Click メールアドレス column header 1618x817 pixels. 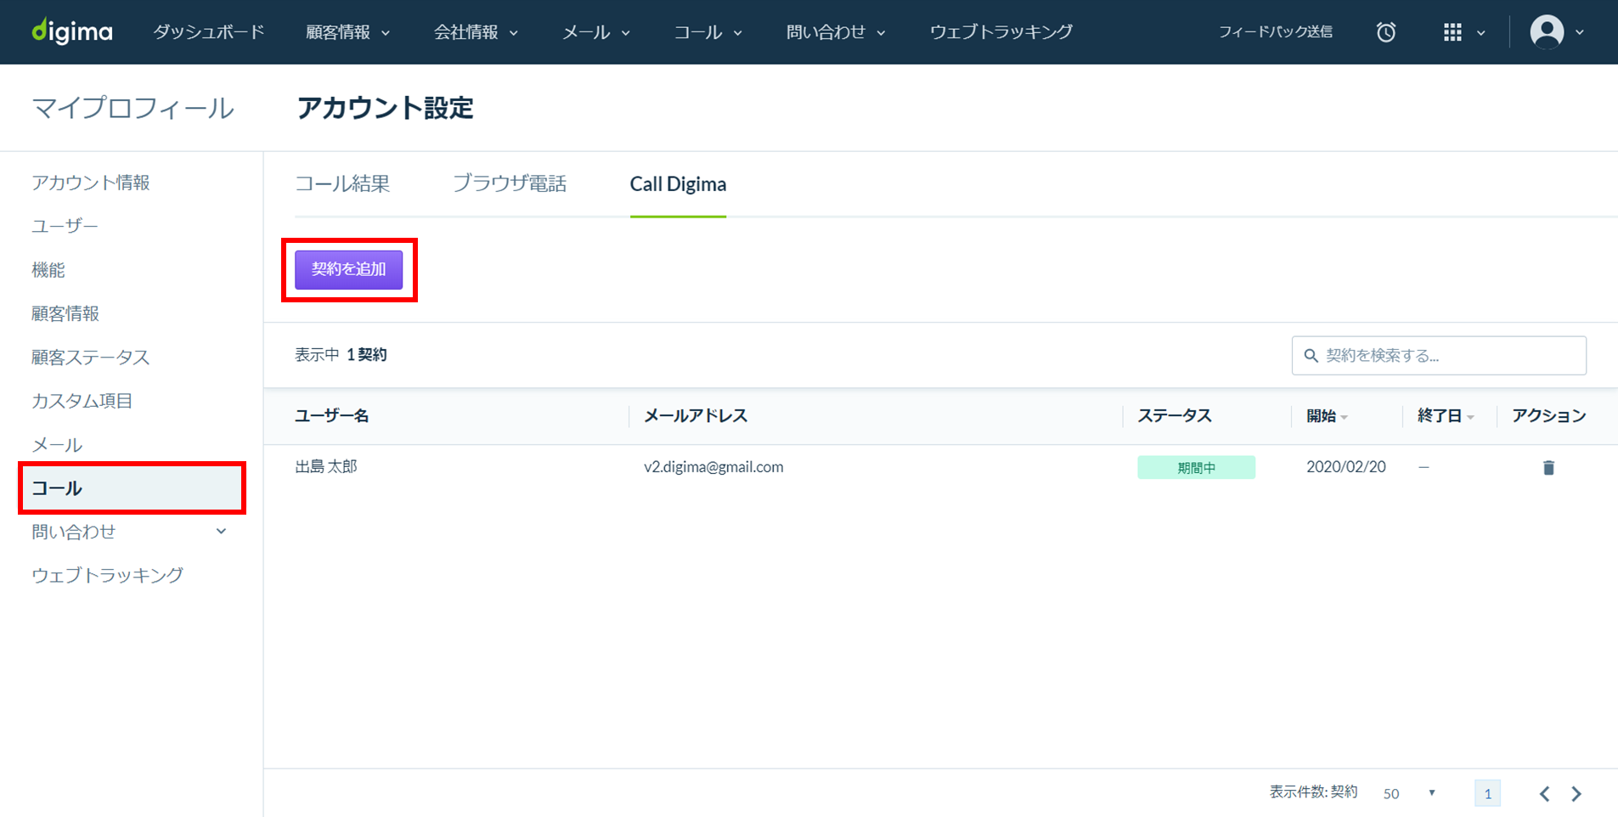[696, 416]
